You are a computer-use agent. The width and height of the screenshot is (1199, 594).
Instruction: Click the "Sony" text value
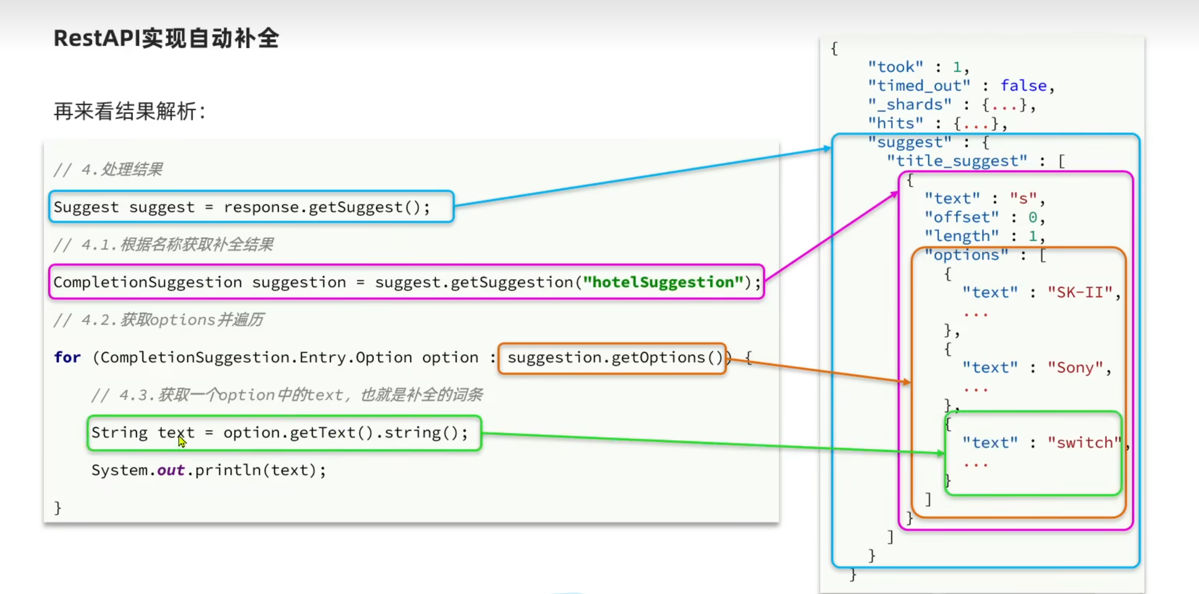(x=1075, y=368)
